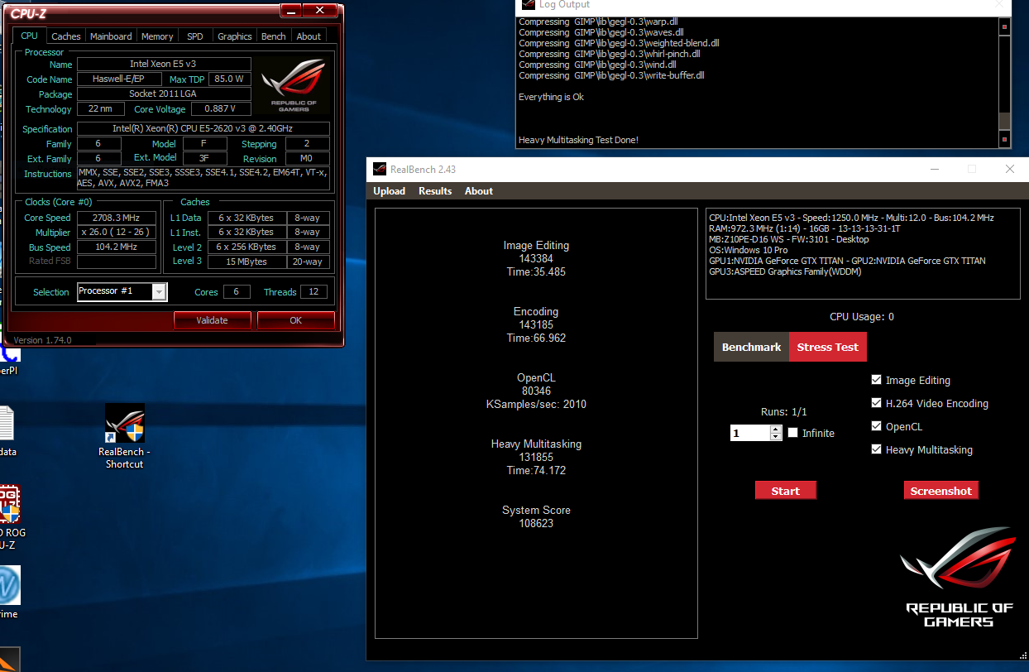Click the Threads value 12

pos(313,291)
